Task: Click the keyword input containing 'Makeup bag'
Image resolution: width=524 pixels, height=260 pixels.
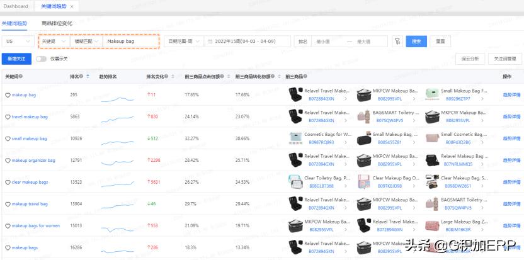Action: (x=131, y=42)
